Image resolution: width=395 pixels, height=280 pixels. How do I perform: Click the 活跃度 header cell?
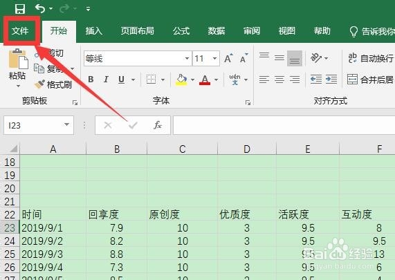tap(308, 214)
